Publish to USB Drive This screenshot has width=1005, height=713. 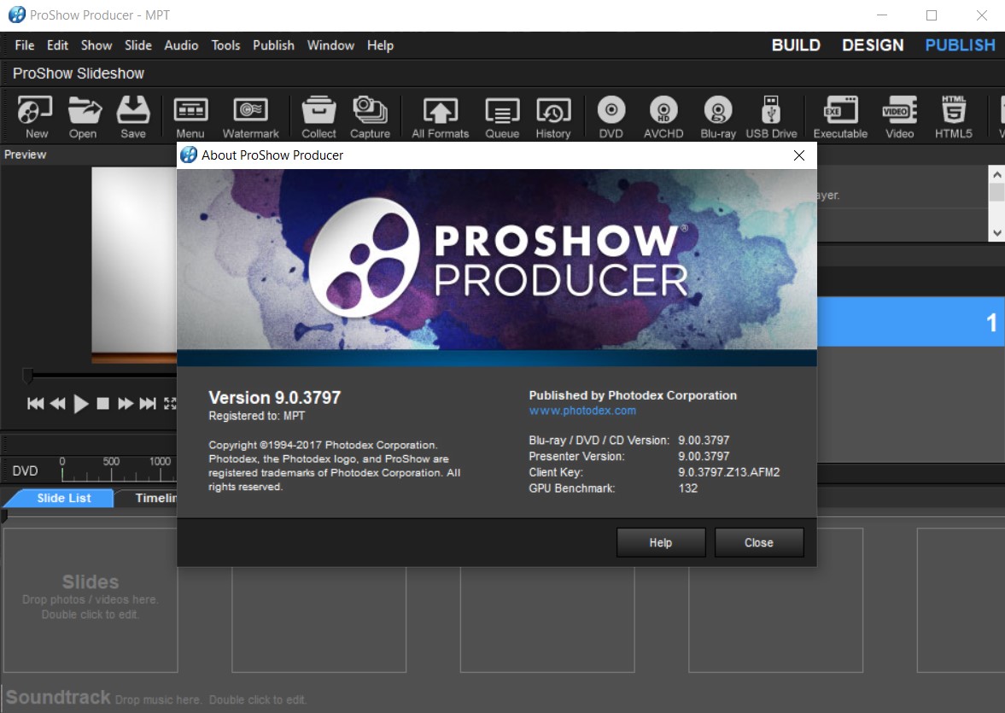pyautogui.click(x=771, y=116)
